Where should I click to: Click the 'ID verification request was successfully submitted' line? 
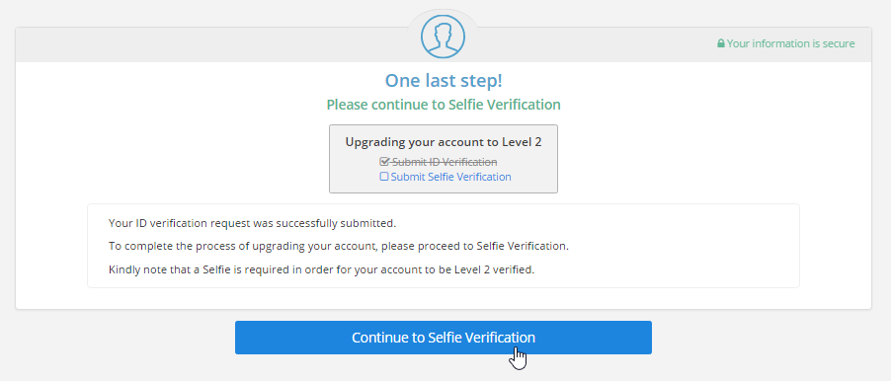click(x=252, y=223)
